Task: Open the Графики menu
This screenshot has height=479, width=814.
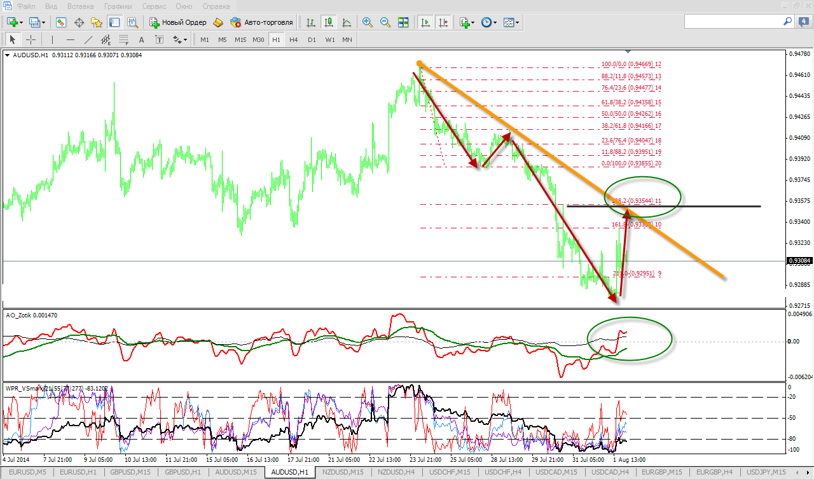Action: pos(119,6)
